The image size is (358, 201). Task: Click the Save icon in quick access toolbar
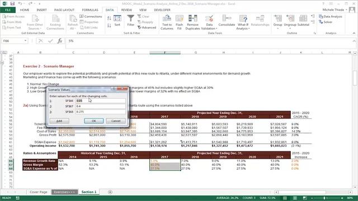tap(12, 4)
